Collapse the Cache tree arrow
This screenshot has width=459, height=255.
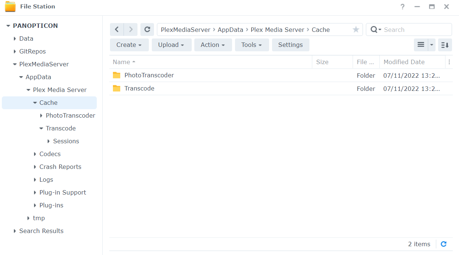(35, 103)
